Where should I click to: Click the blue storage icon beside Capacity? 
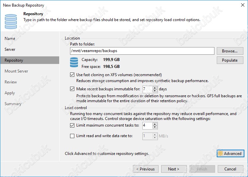coord(74,62)
